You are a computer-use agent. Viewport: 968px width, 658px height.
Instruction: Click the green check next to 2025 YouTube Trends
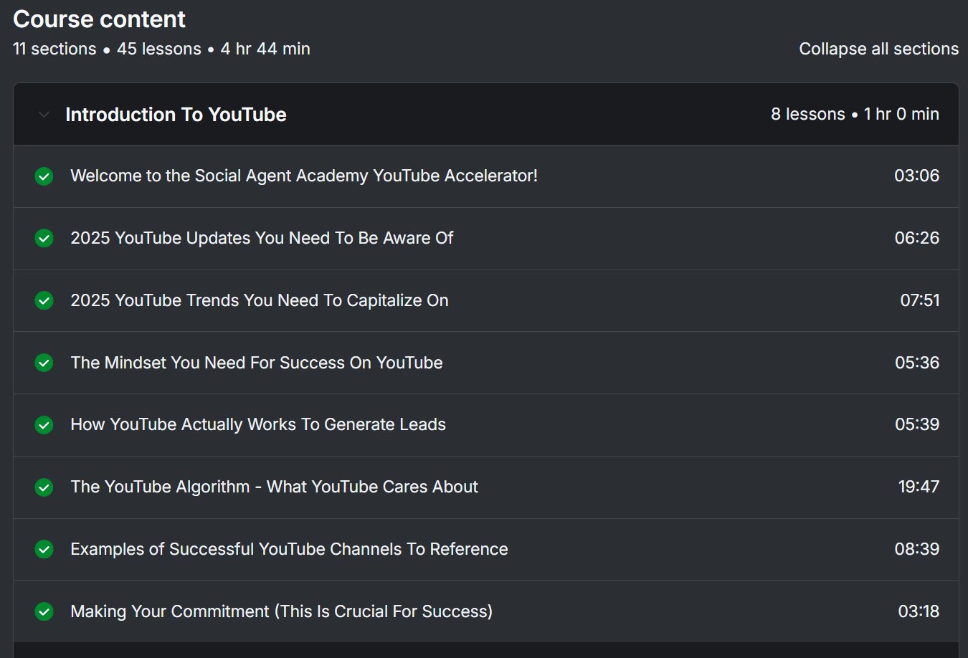click(44, 301)
